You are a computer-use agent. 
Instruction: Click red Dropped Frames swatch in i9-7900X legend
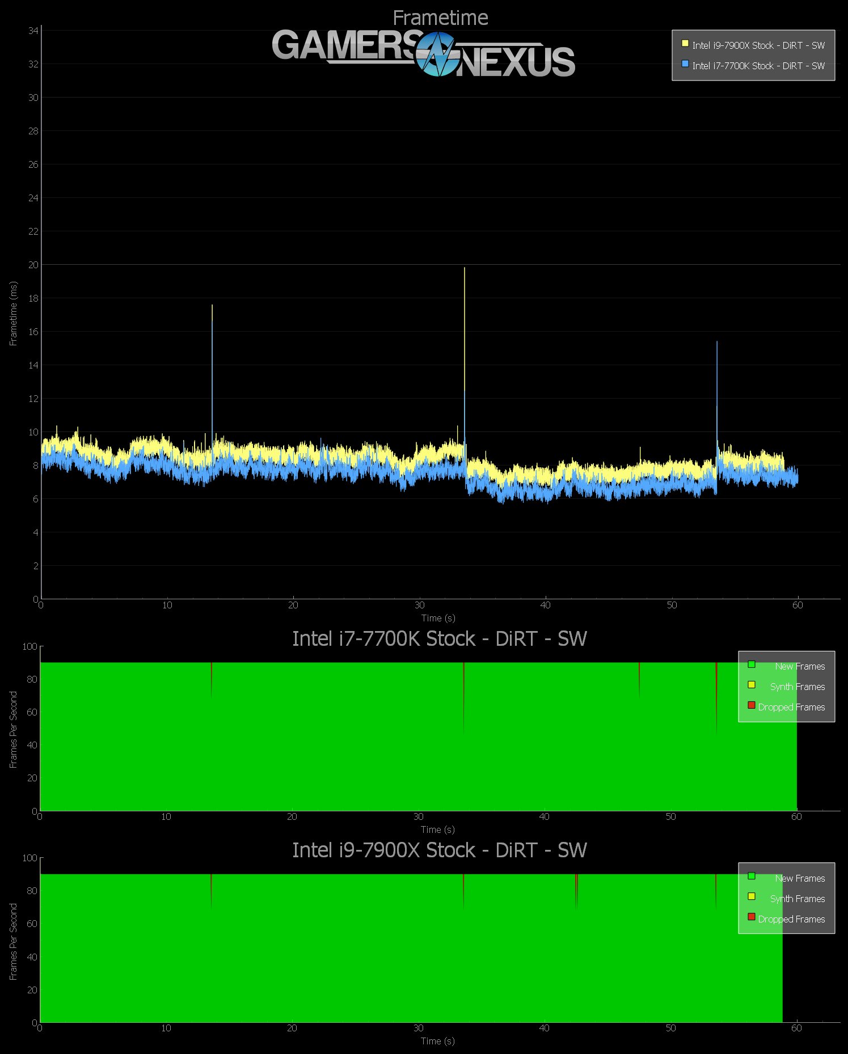(752, 917)
